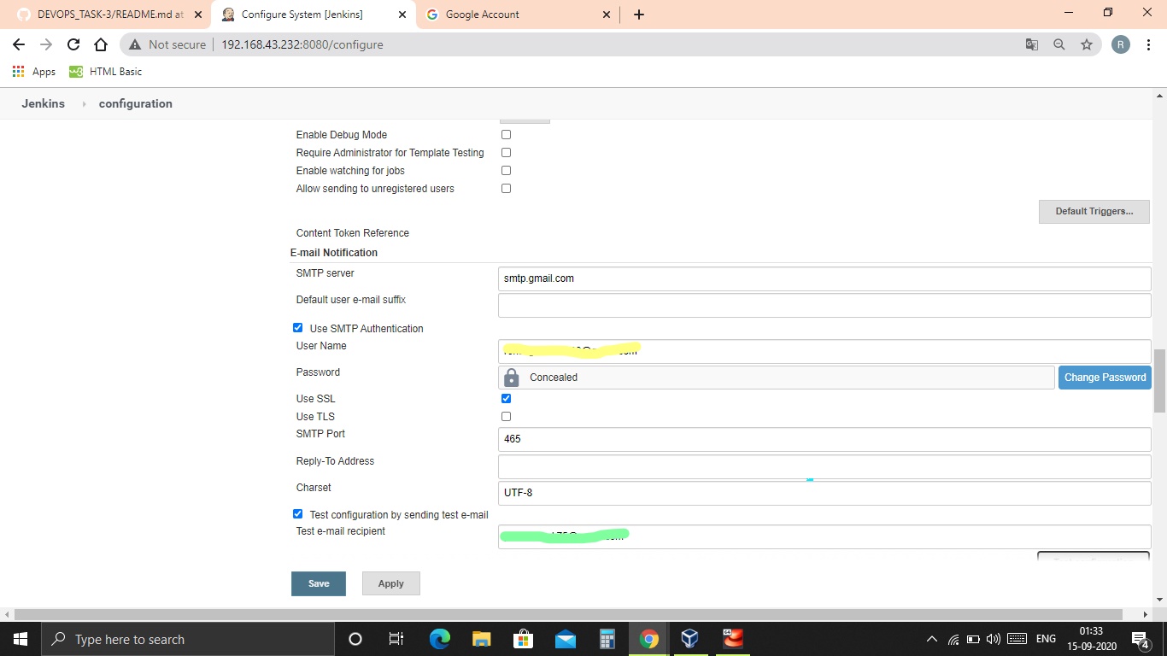Uncheck Use SMTP Authentication
The width and height of the screenshot is (1167, 656).
[297, 328]
